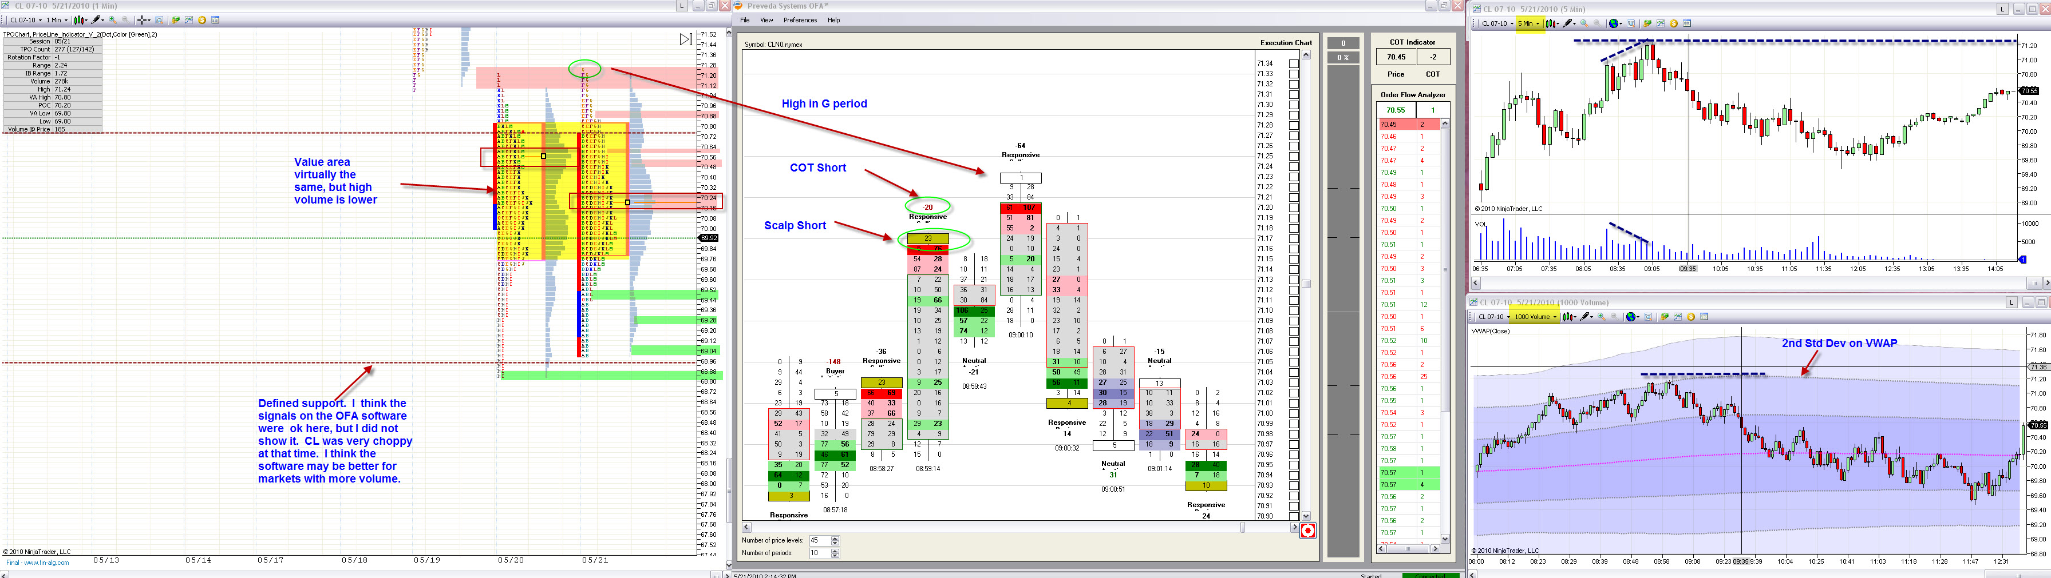Zoom in on the 1 Min chart
This screenshot has width=2051, height=578.
(x=112, y=20)
